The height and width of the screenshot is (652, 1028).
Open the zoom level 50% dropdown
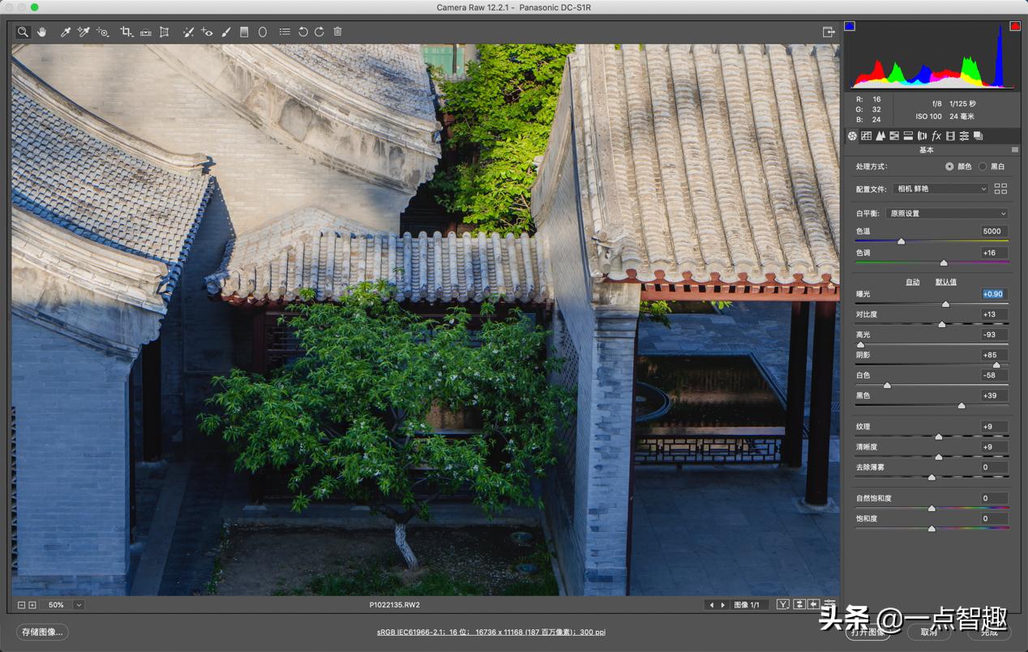(79, 605)
